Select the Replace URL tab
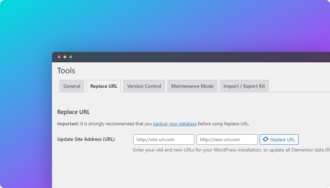 (104, 86)
